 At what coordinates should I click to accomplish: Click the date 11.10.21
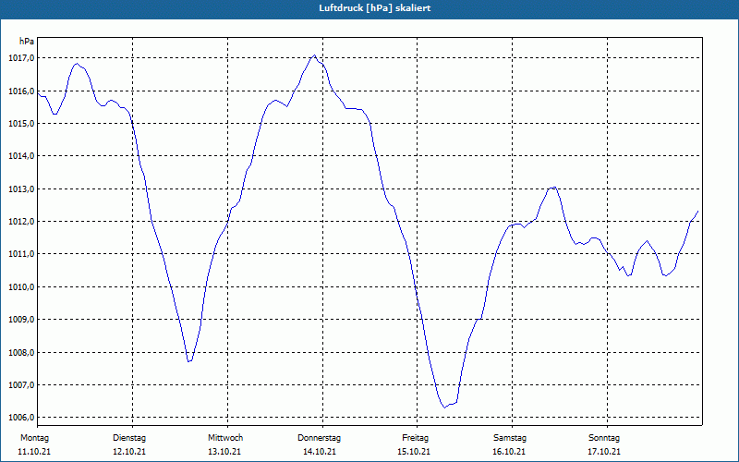point(34,452)
